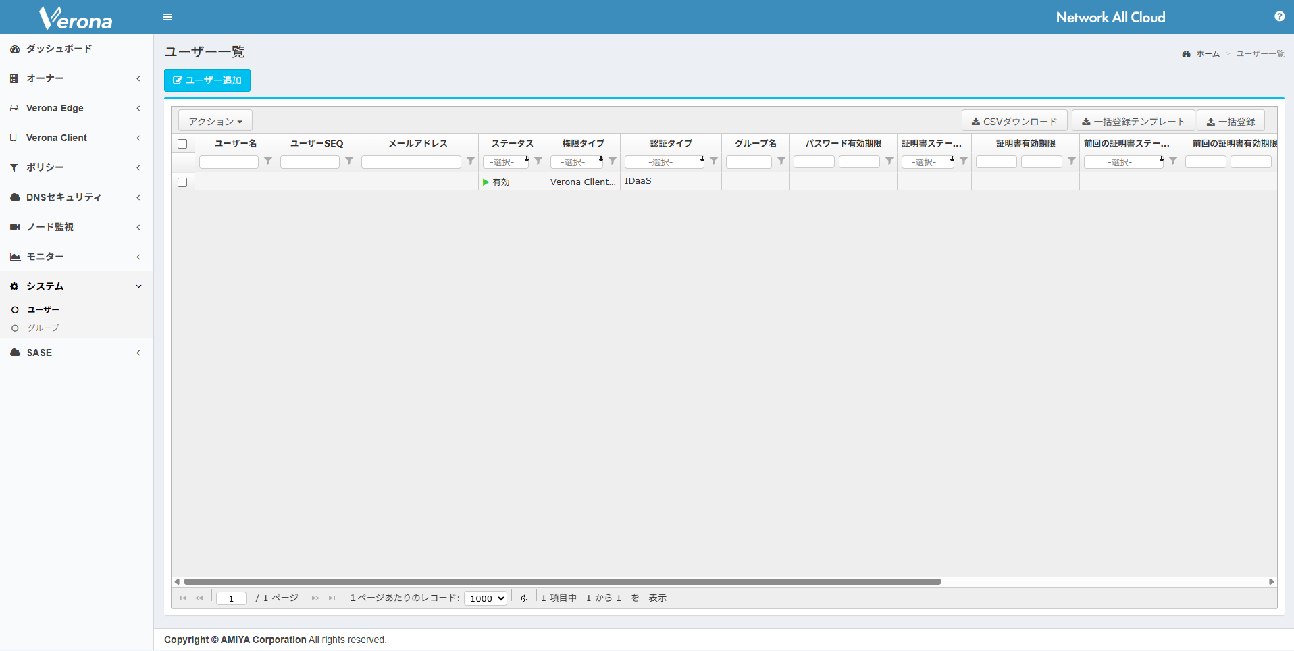Screen dimensions: 1294x651
Task: Open the help question mark icon
Action: (1279, 16)
